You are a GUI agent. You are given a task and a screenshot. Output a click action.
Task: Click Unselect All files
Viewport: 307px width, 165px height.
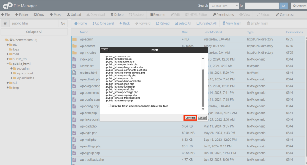pos(207,23)
